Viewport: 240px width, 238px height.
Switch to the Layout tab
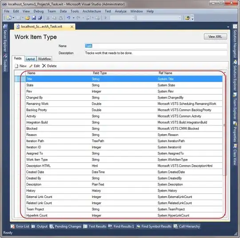(x=30, y=59)
